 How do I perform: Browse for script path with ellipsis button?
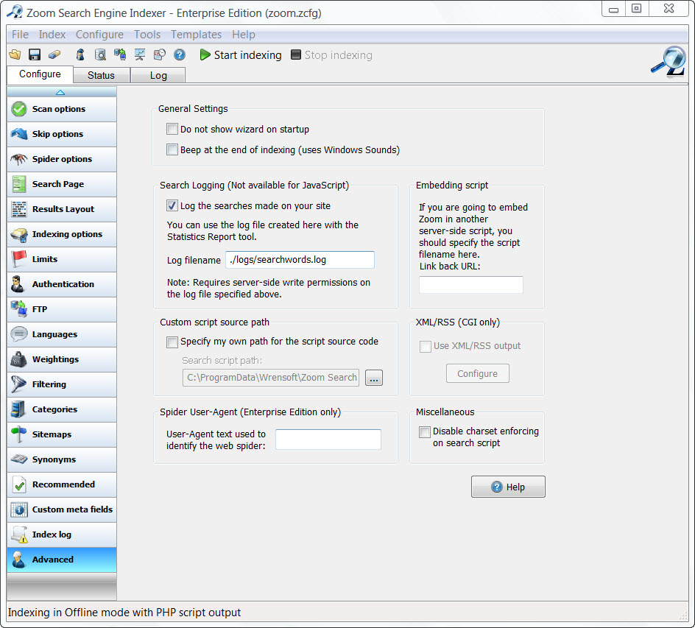coord(374,378)
